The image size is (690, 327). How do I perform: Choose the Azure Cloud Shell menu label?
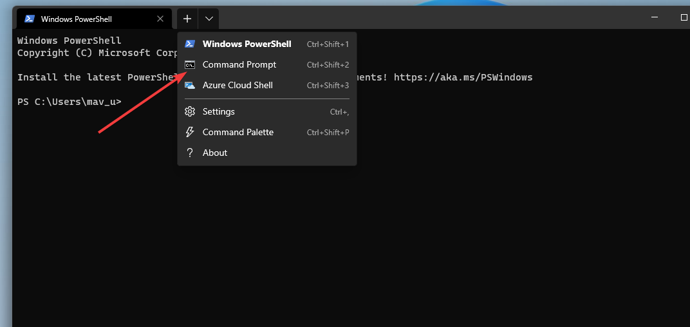tap(238, 85)
